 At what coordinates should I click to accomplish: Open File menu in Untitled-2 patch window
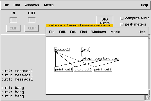click(x=52, y=32)
